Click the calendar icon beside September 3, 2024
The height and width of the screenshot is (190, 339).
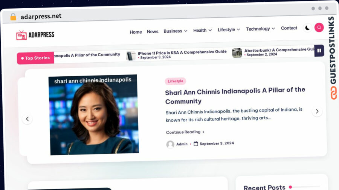[195, 144]
